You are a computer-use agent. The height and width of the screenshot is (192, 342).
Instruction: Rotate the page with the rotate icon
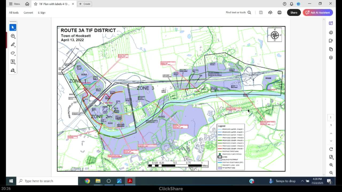coord(331,149)
